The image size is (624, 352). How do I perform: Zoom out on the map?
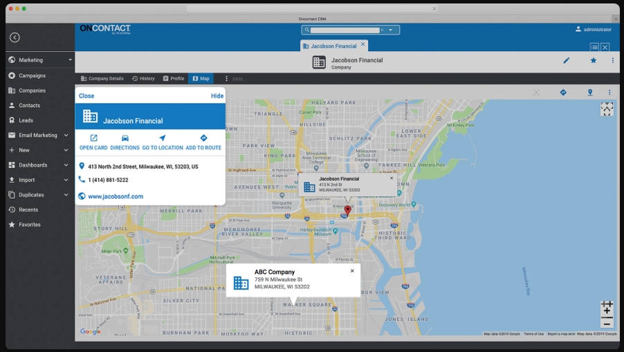607,324
